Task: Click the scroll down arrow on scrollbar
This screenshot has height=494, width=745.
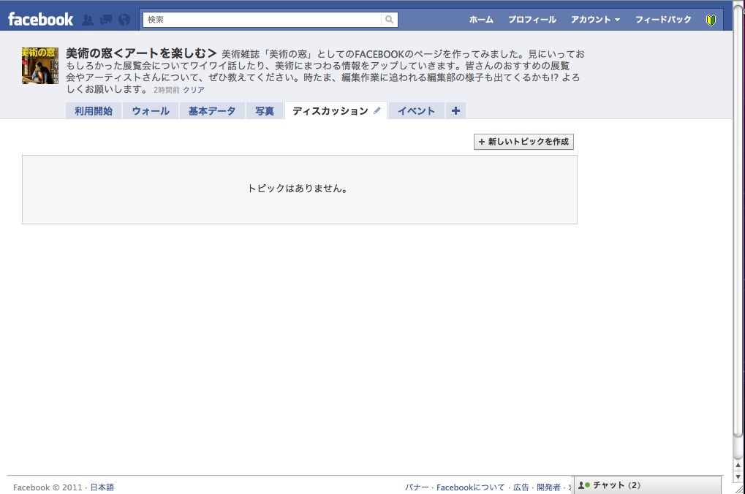Action: point(738,476)
